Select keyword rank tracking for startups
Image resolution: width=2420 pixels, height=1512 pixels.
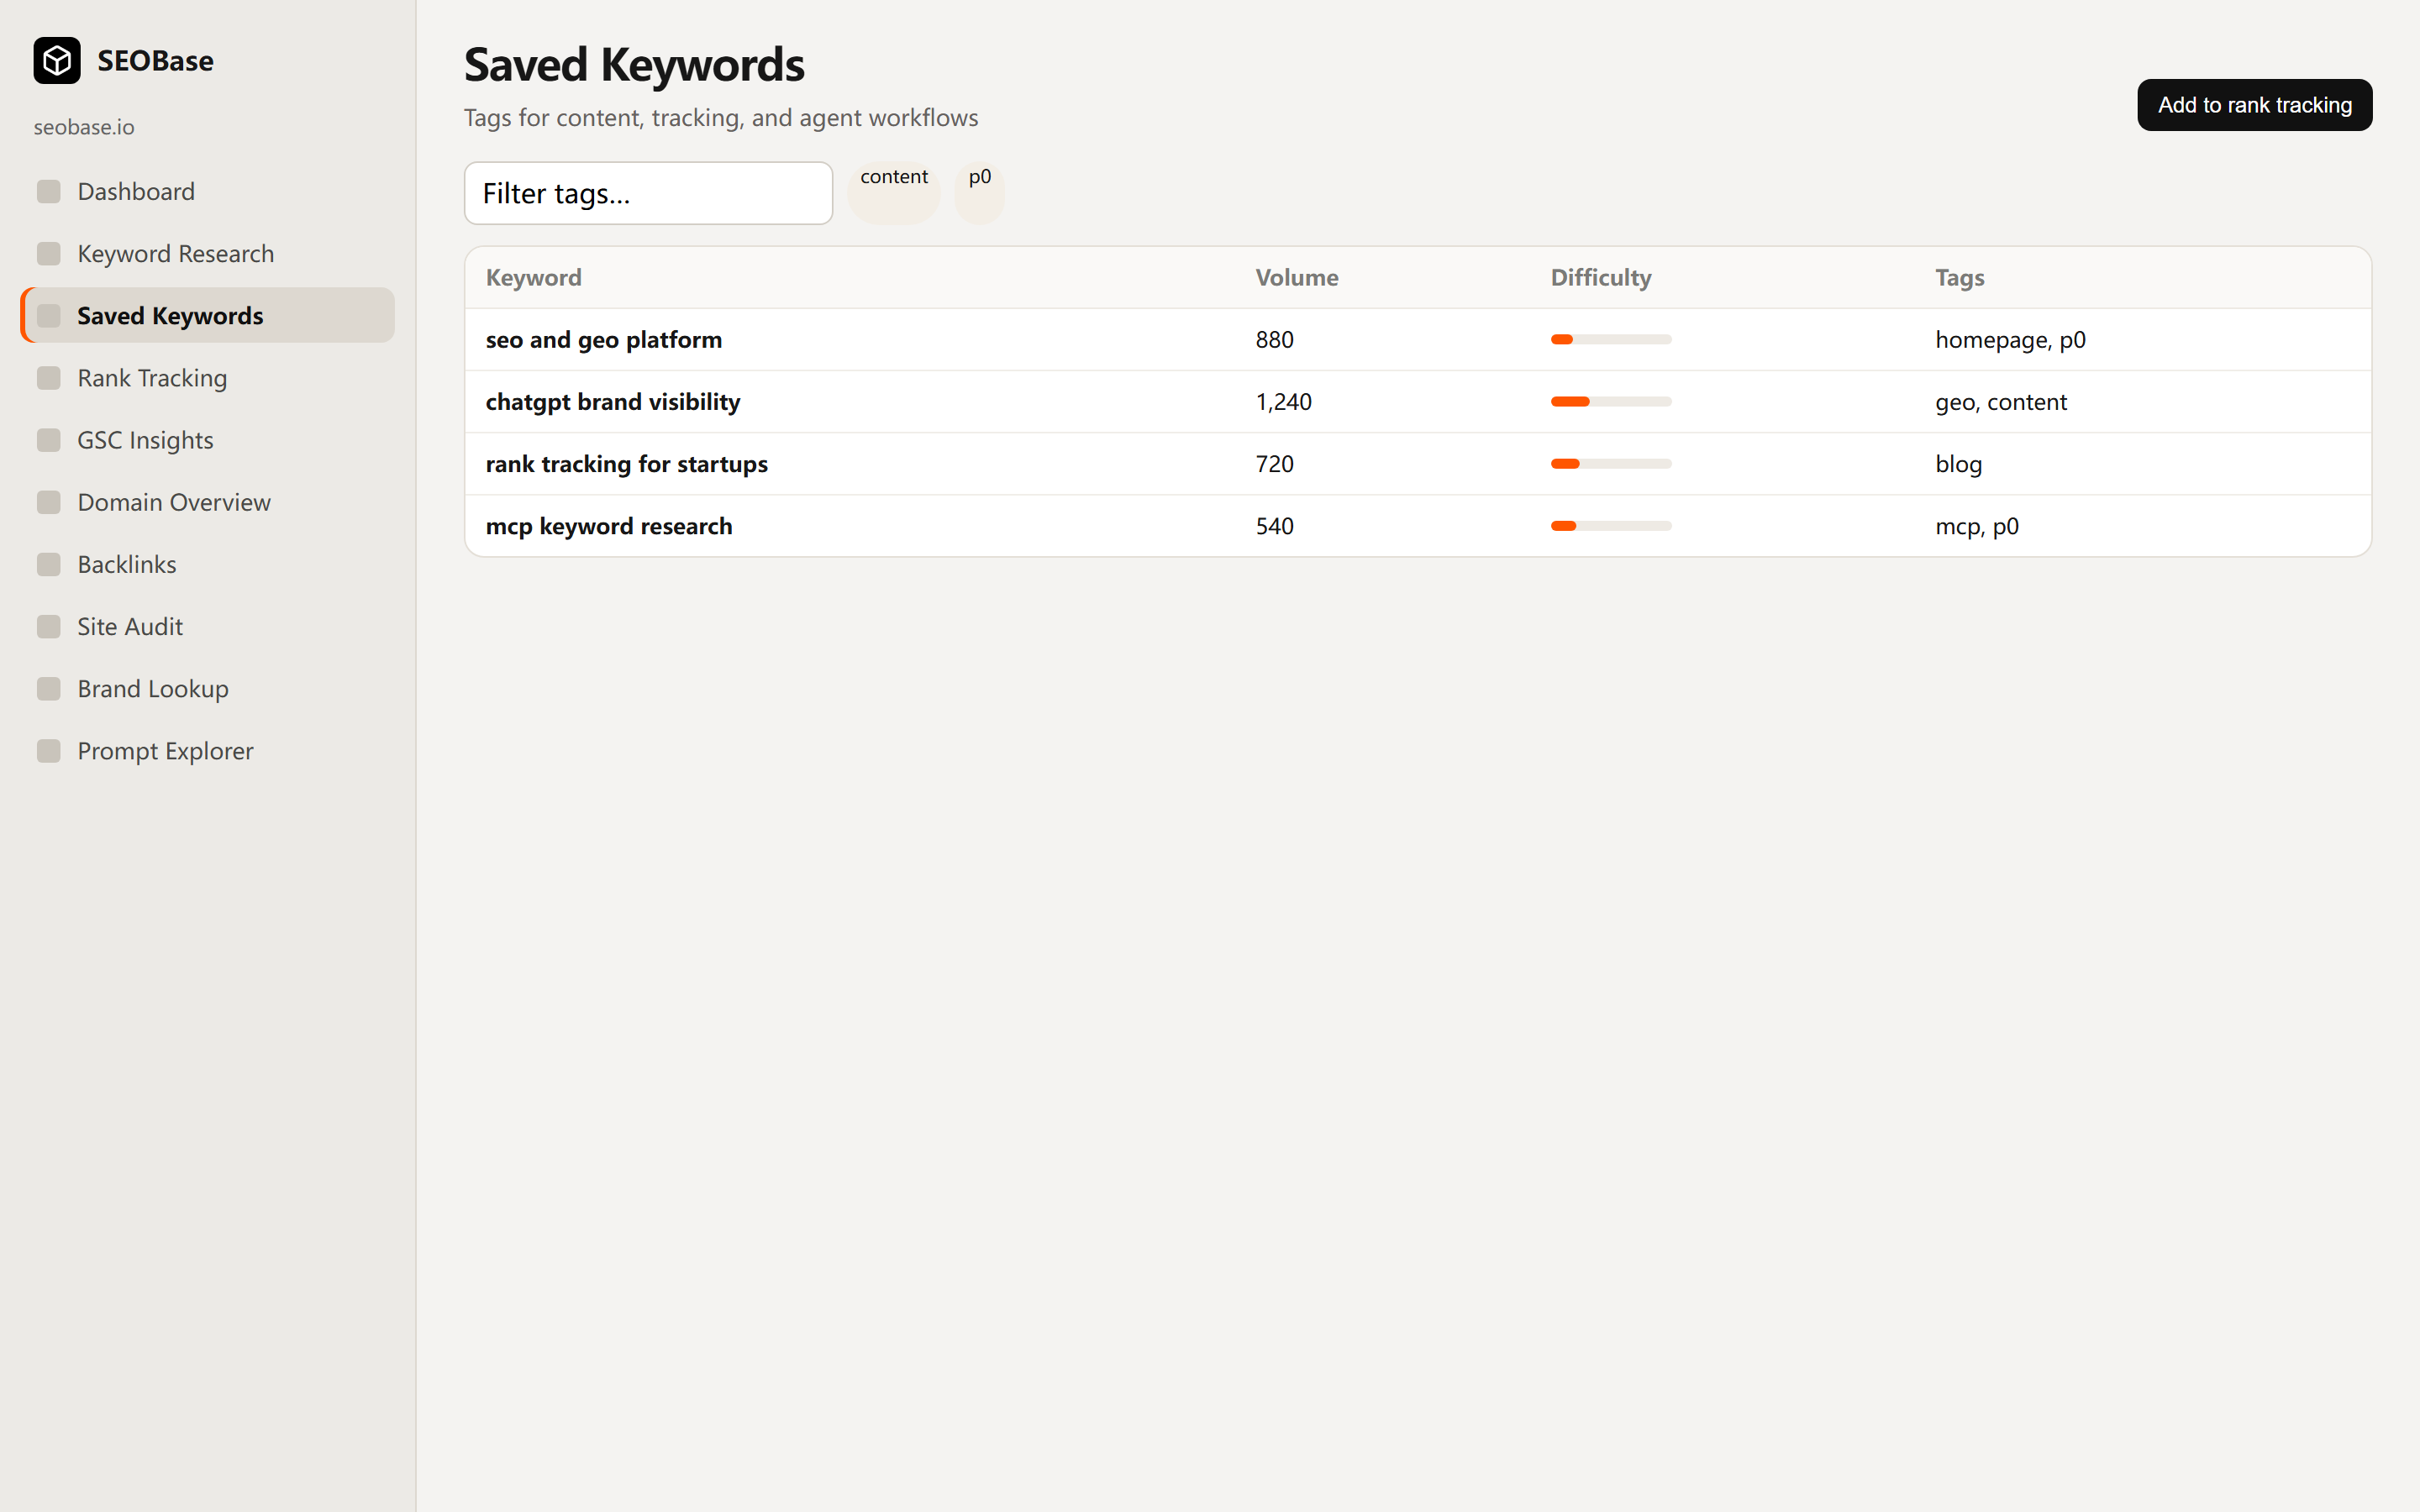pos(626,463)
